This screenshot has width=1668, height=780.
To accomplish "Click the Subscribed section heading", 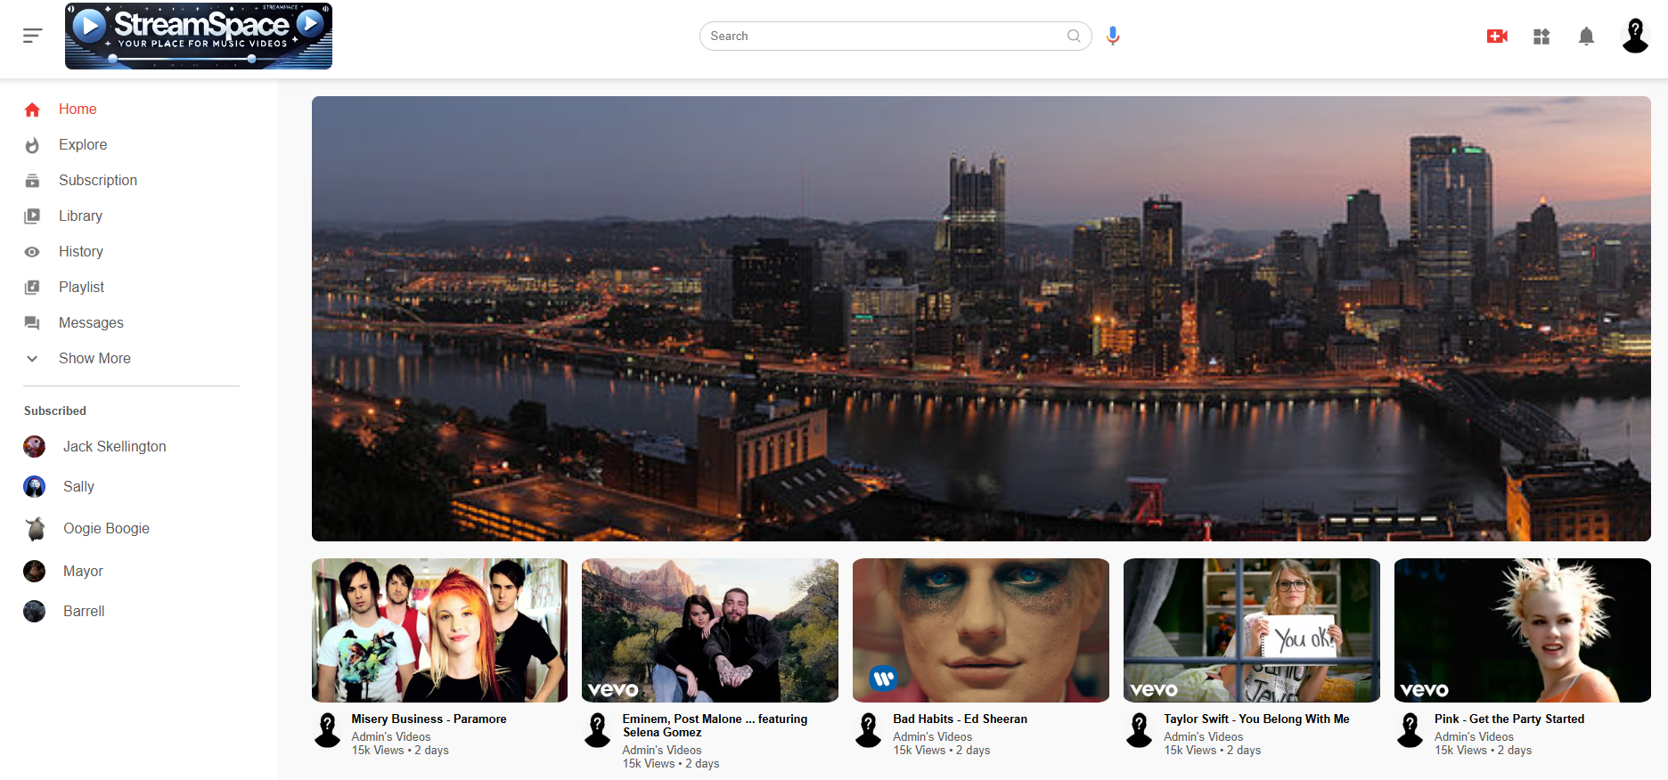I will (x=55, y=410).
